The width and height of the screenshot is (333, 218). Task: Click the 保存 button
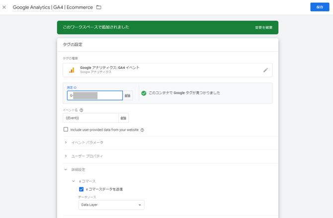tap(320, 7)
